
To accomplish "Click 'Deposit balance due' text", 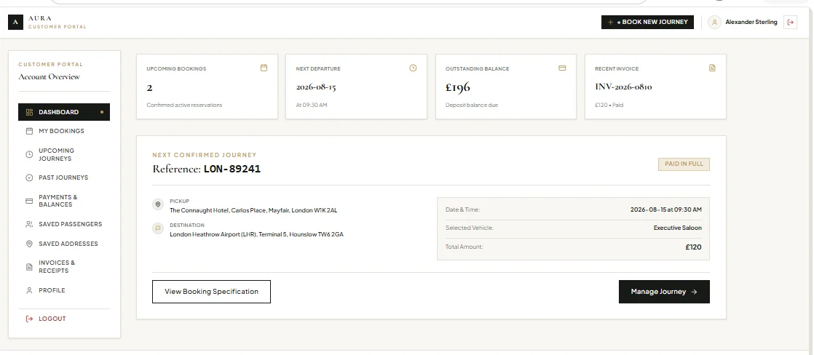I will coord(471,105).
